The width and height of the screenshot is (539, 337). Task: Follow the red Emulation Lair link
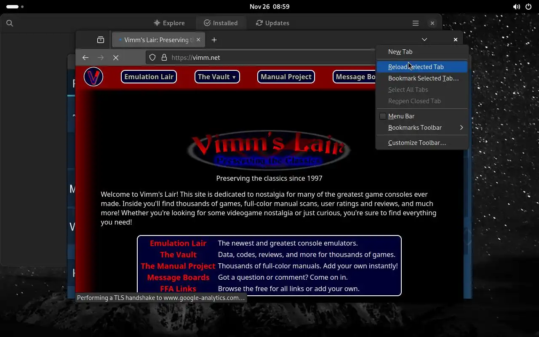(x=178, y=243)
